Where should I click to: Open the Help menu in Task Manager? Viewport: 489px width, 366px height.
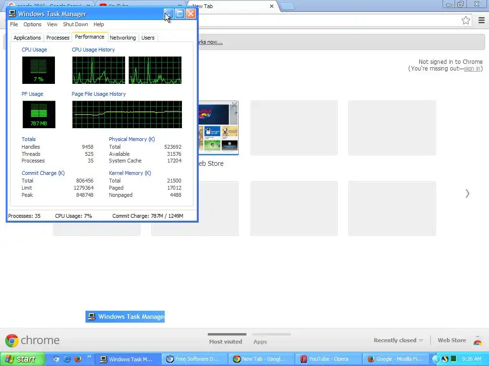(98, 24)
